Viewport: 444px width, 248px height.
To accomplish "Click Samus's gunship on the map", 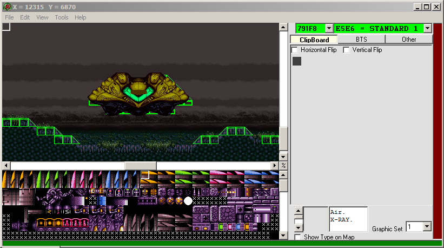I will pyautogui.click(x=140, y=93).
